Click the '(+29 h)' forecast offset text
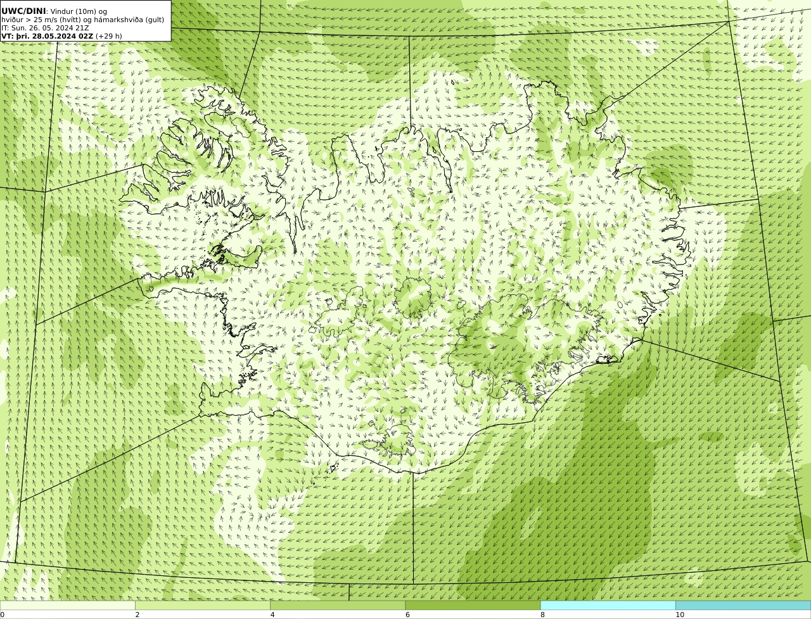The width and height of the screenshot is (811, 619). tap(108, 36)
